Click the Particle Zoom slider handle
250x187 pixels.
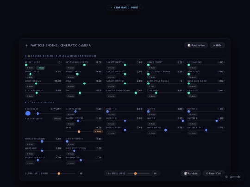coord(78,121)
